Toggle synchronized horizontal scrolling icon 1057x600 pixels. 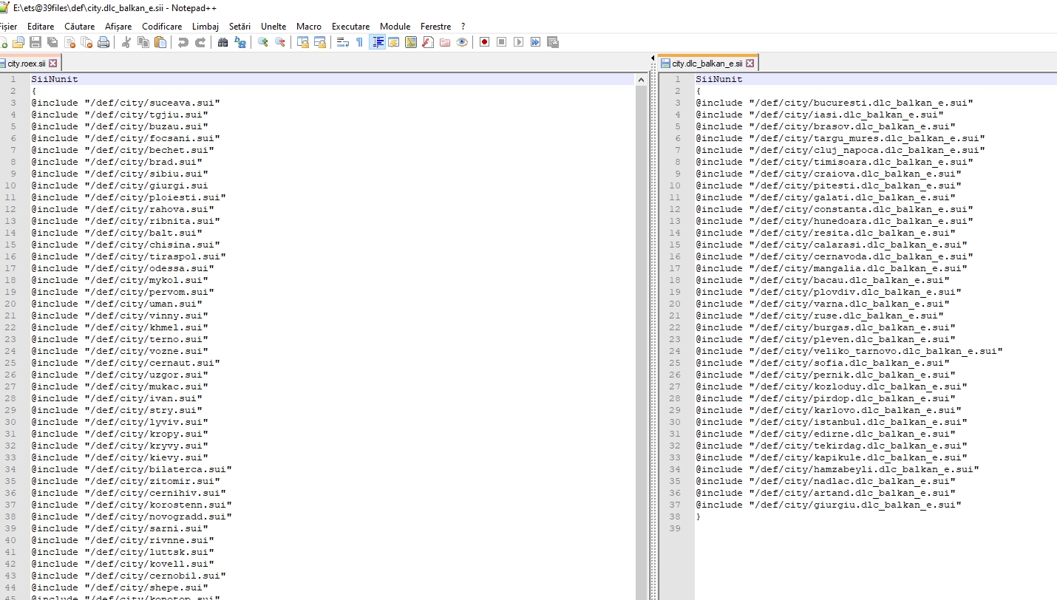(x=320, y=42)
